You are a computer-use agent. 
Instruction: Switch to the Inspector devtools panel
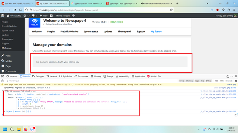12,76
